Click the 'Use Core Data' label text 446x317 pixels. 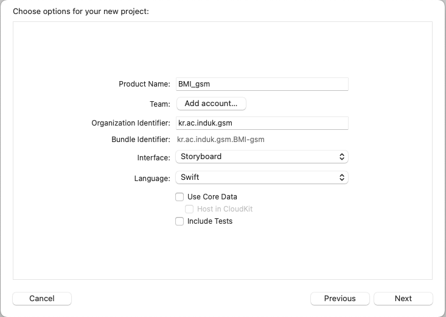pos(212,197)
